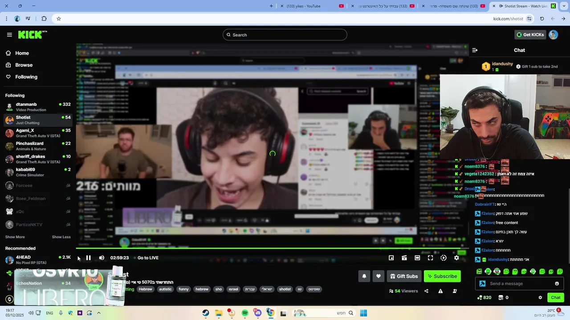Screen dimensions: 570x320
Task: Collapse the chat panel with arrow icon
Action: tap(475, 50)
